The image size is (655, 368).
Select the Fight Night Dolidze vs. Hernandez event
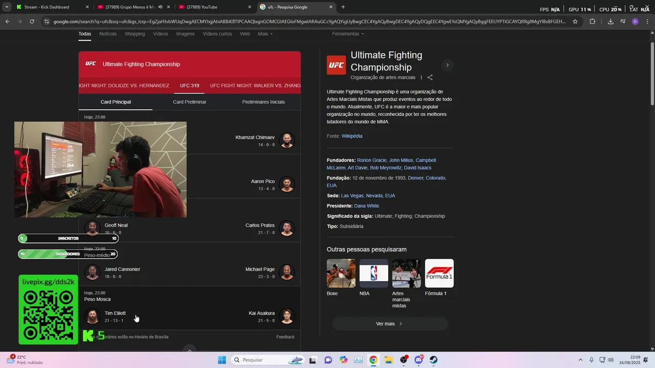pyautogui.click(x=124, y=85)
